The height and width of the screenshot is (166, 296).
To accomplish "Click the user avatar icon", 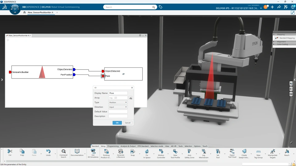I will click(266, 7).
